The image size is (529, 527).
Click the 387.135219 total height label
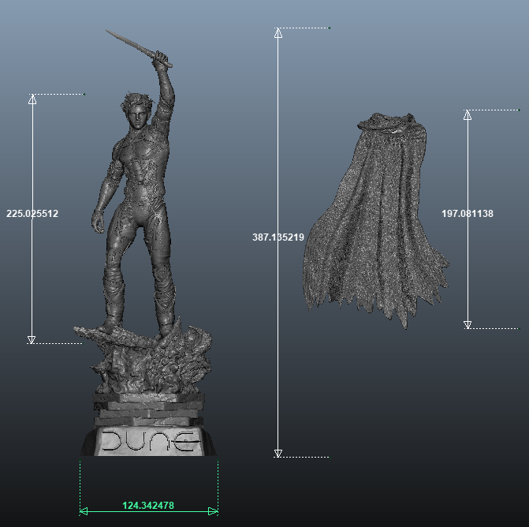[278, 237]
